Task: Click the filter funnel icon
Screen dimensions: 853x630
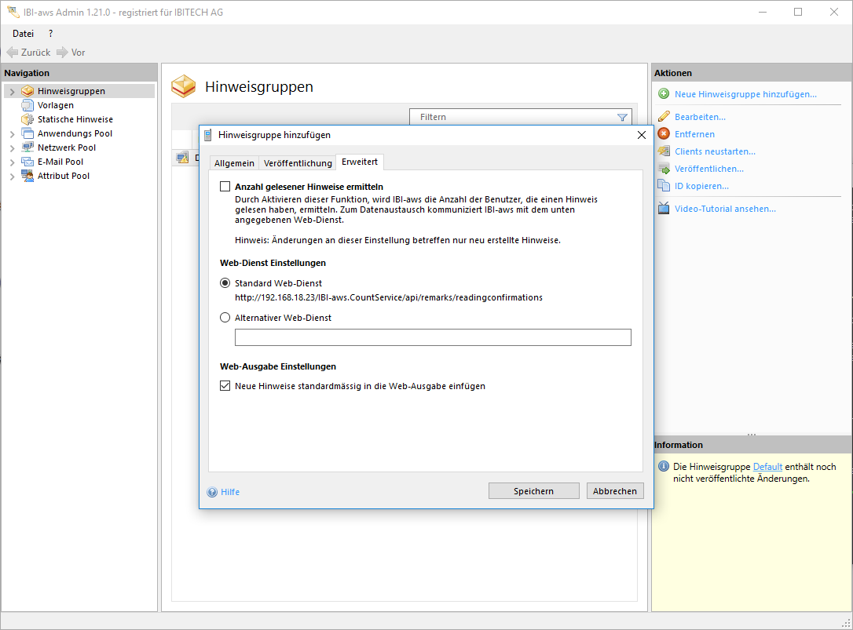Action: (622, 118)
